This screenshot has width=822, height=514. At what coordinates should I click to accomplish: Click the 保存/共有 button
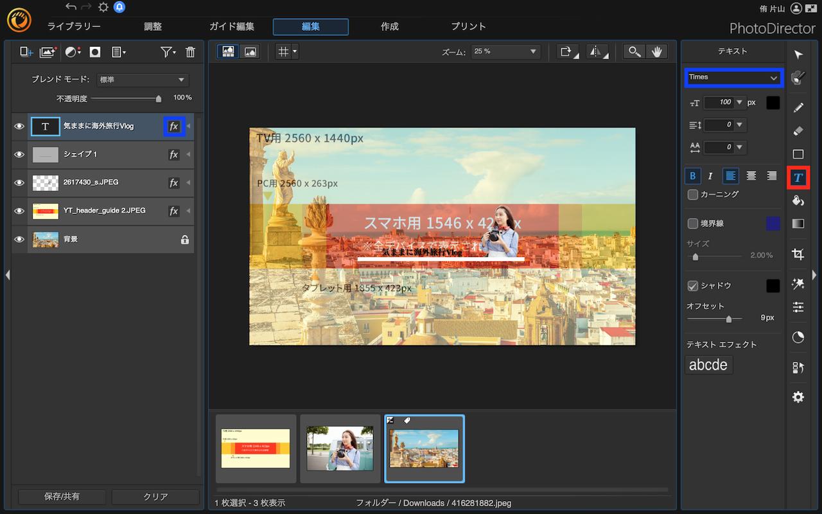click(x=62, y=497)
